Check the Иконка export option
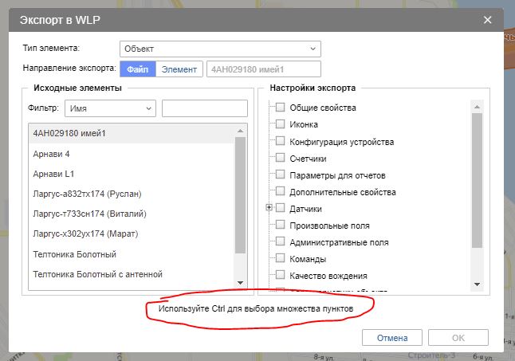515x361 pixels. click(280, 124)
